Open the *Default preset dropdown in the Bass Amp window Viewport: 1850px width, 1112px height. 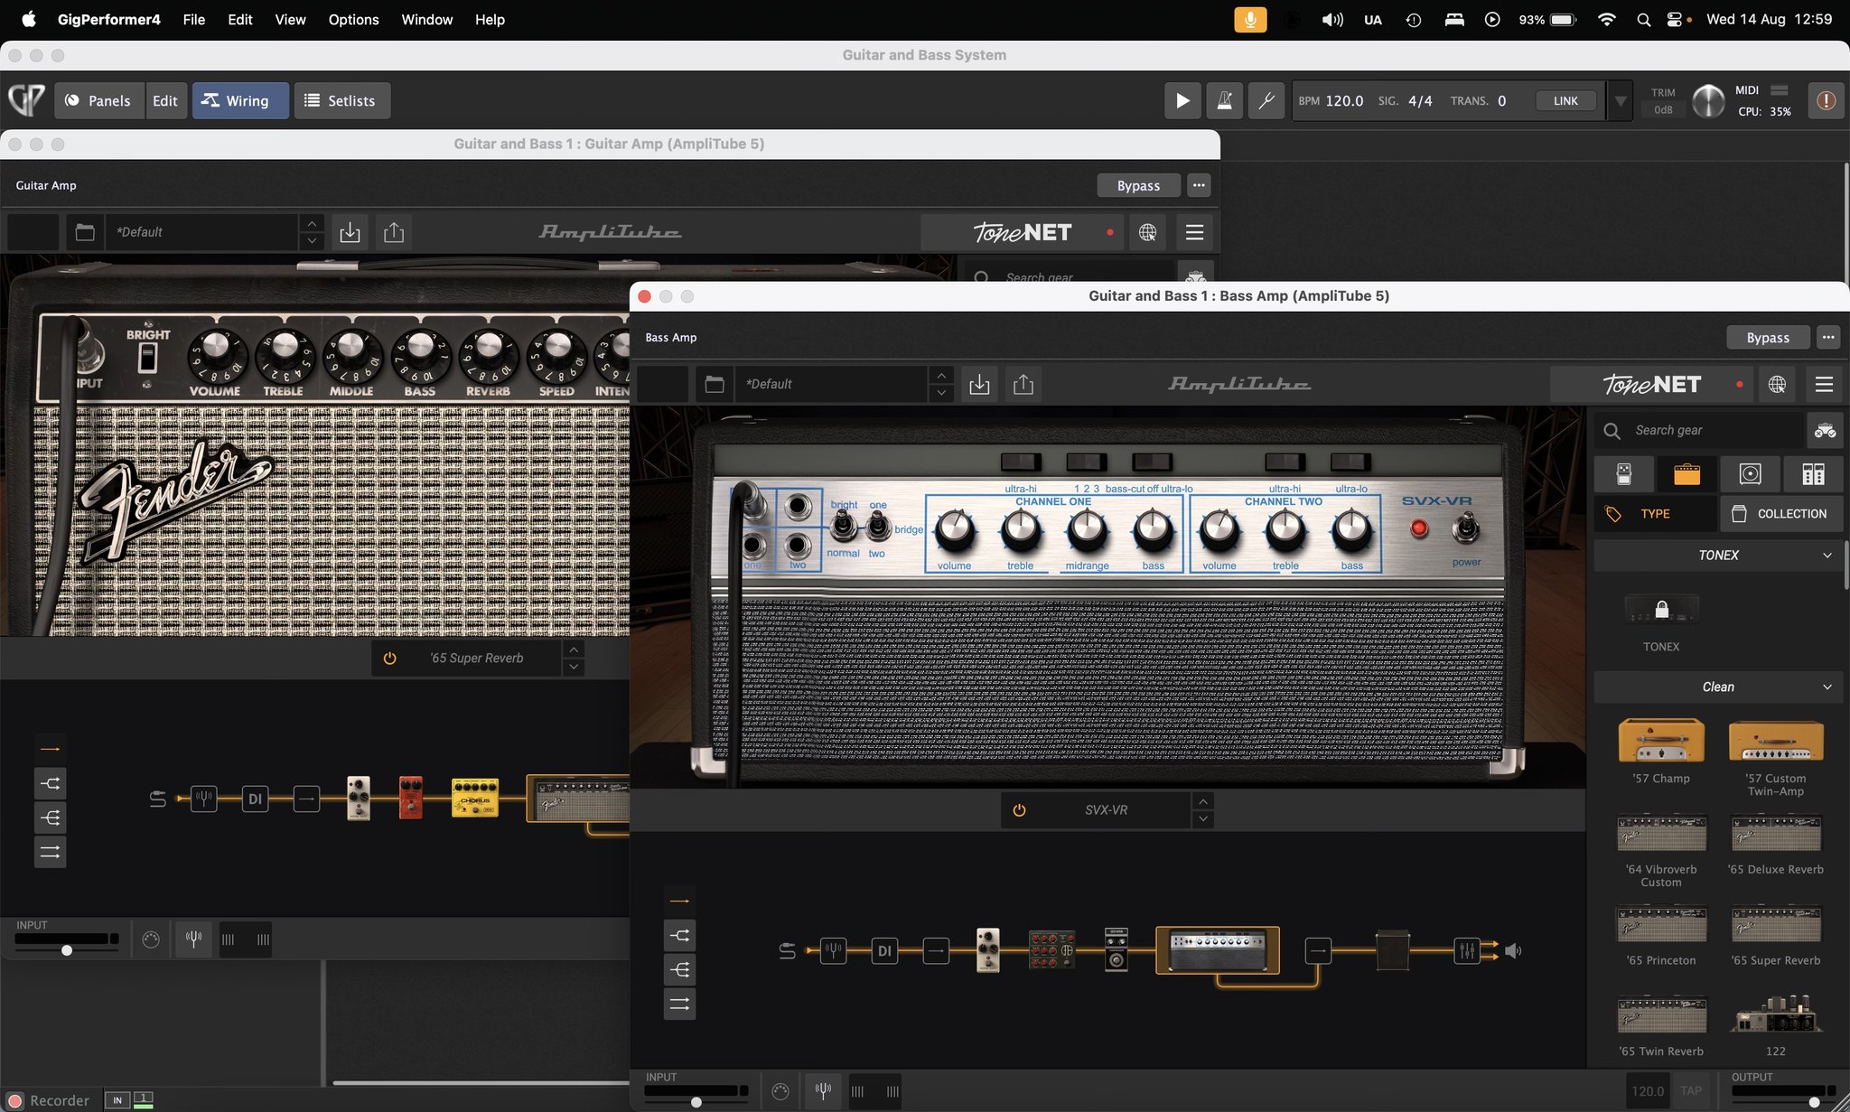point(831,384)
